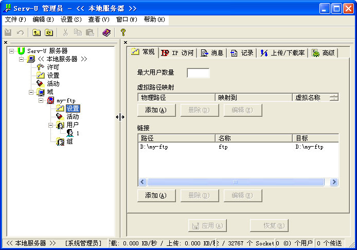The image size is (357, 250).
Task: Open the 查看(V) menu
Action: pyautogui.click(x=99, y=20)
